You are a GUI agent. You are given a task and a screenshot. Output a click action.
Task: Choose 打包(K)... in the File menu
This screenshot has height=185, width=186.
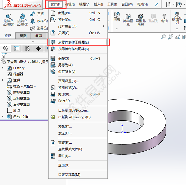78,127
